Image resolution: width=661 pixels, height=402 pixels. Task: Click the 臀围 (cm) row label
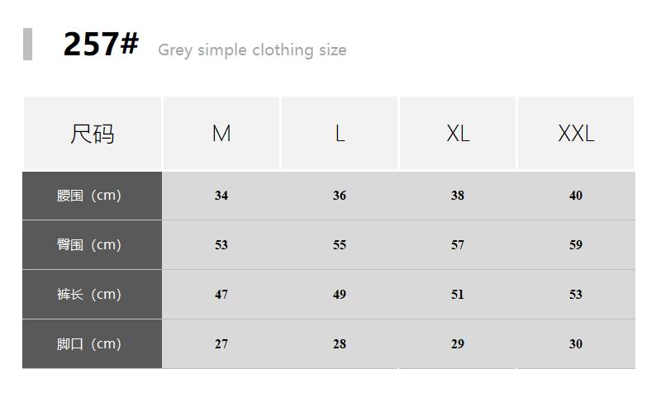click(89, 245)
